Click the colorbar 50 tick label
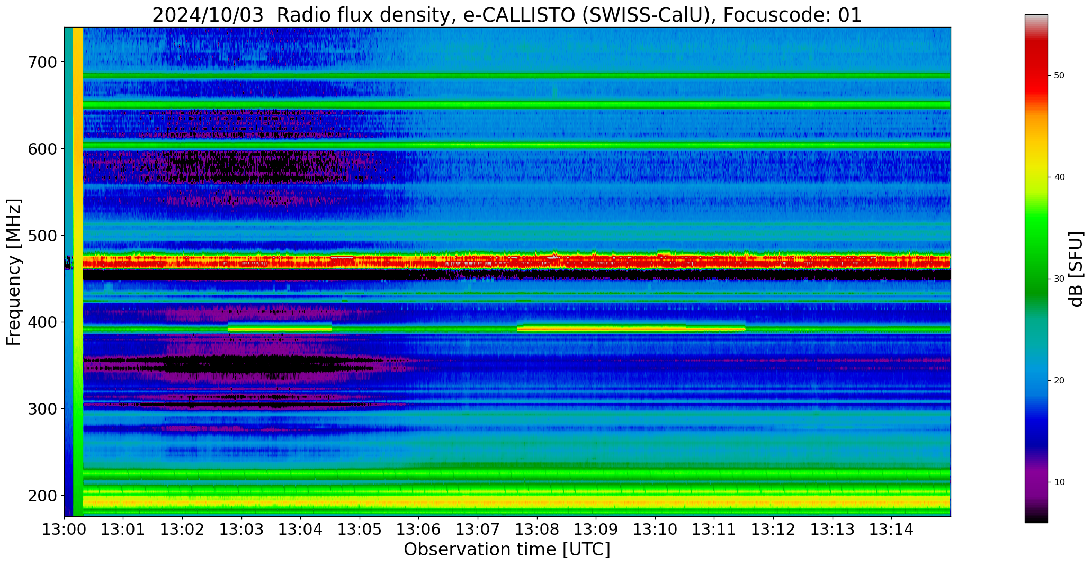The image size is (1092, 565). tap(1059, 76)
